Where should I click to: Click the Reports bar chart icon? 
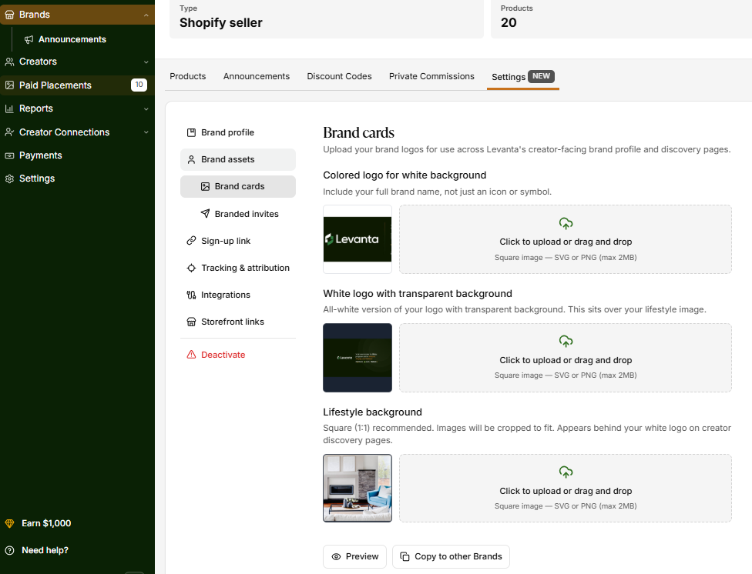pos(9,108)
